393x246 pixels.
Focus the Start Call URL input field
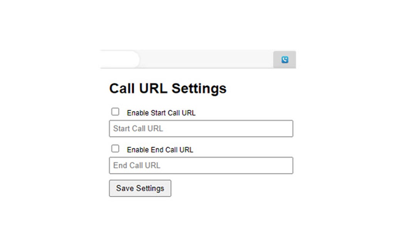click(200, 128)
